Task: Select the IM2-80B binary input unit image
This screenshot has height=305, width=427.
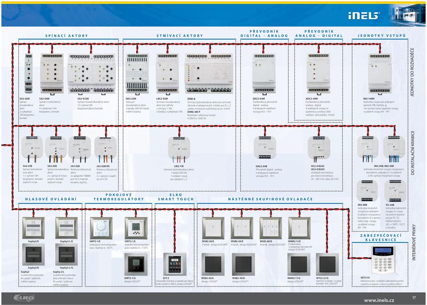Action: click(x=367, y=190)
